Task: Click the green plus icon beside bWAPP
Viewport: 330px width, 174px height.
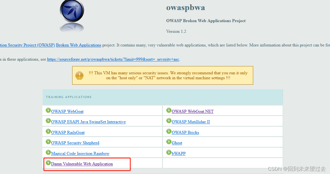Action: (x=169, y=152)
